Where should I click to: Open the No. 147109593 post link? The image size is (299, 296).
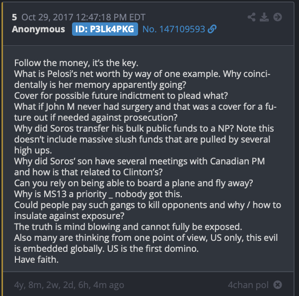pyautogui.click(x=173, y=29)
